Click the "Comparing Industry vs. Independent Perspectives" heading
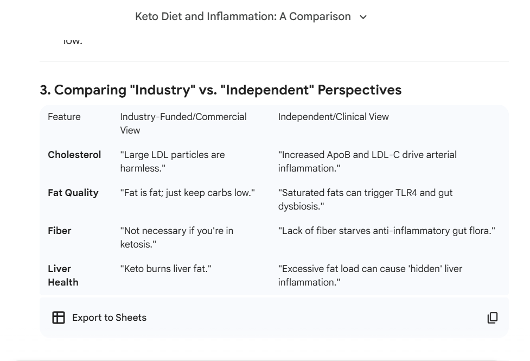530x361 pixels. (220, 90)
